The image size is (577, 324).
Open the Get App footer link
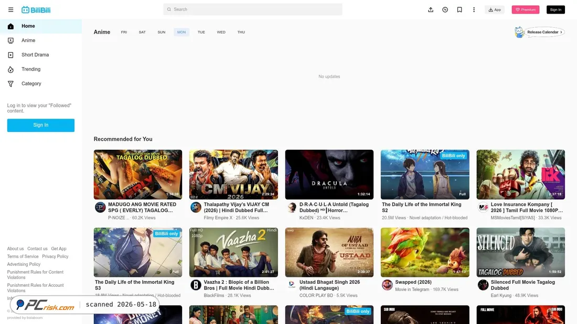click(59, 249)
